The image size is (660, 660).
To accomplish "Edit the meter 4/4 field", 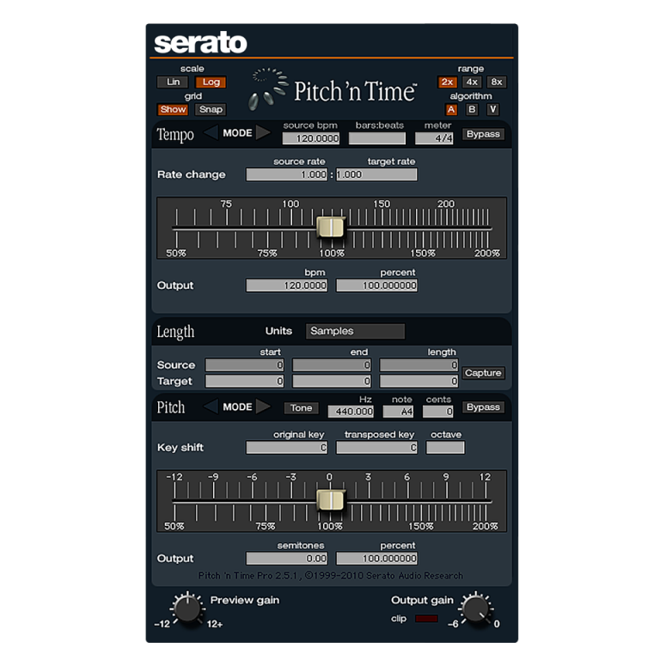I will pyautogui.click(x=434, y=138).
